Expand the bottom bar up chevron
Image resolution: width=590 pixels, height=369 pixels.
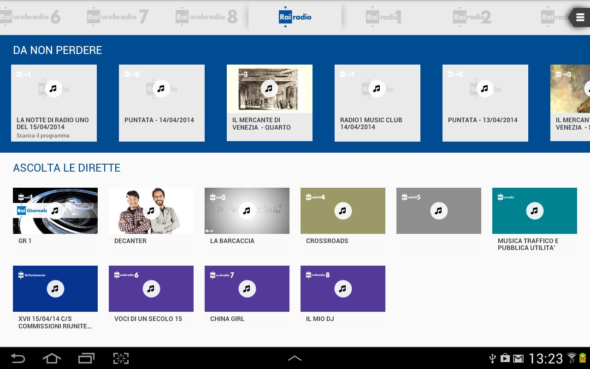coord(295,358)
